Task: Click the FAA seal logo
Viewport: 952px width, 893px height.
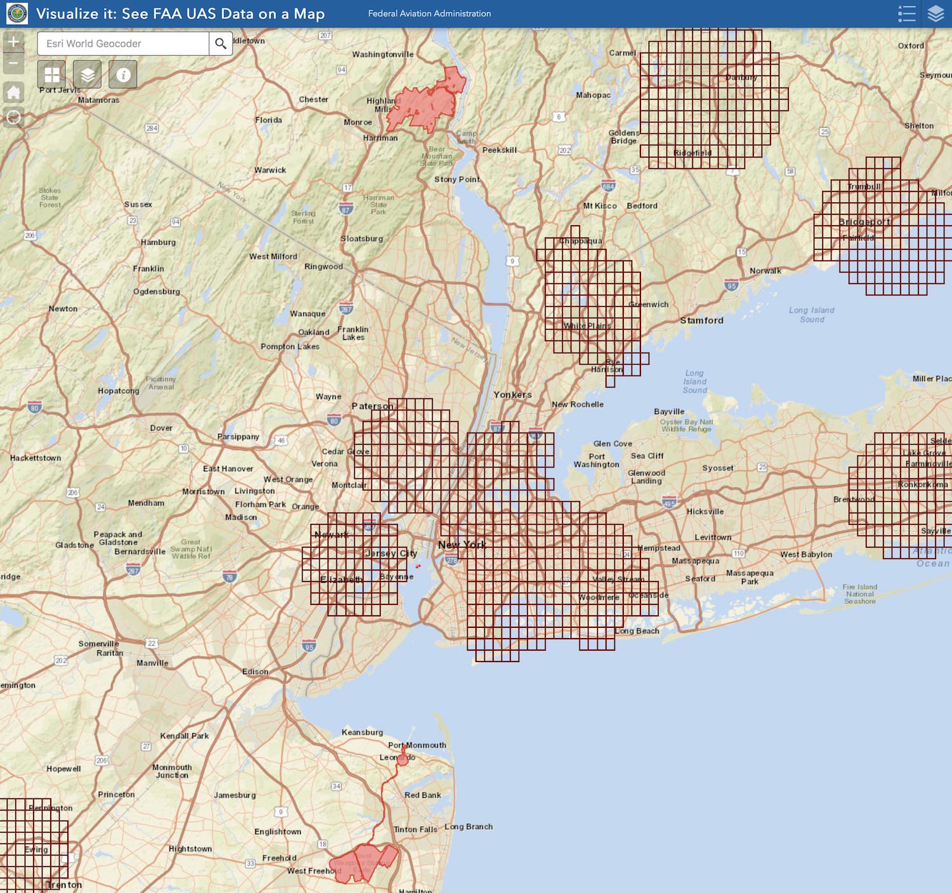Action: point(17,13)
